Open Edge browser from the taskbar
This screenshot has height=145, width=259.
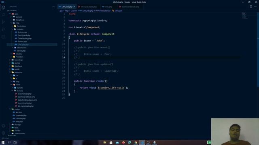(129, 142)
